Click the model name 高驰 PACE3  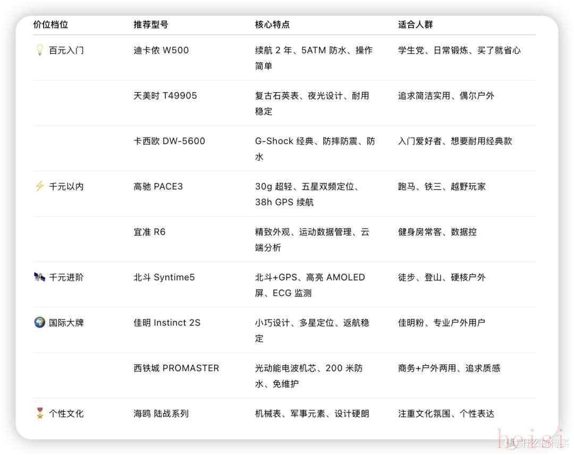[158, 187]
